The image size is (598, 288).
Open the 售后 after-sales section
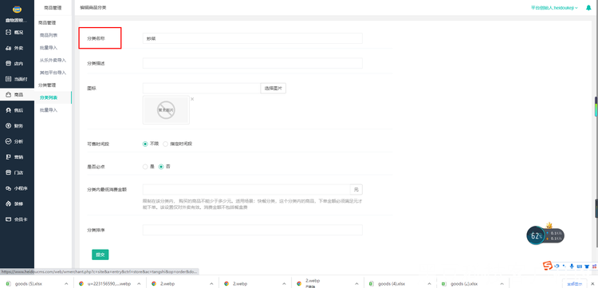coord(15,110)
